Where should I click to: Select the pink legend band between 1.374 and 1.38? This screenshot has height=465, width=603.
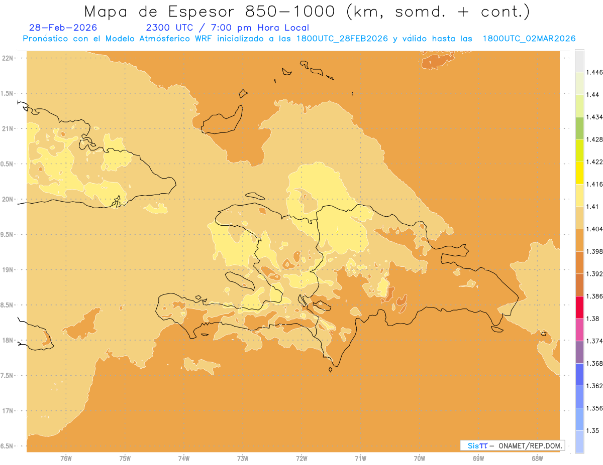[579, 330]
